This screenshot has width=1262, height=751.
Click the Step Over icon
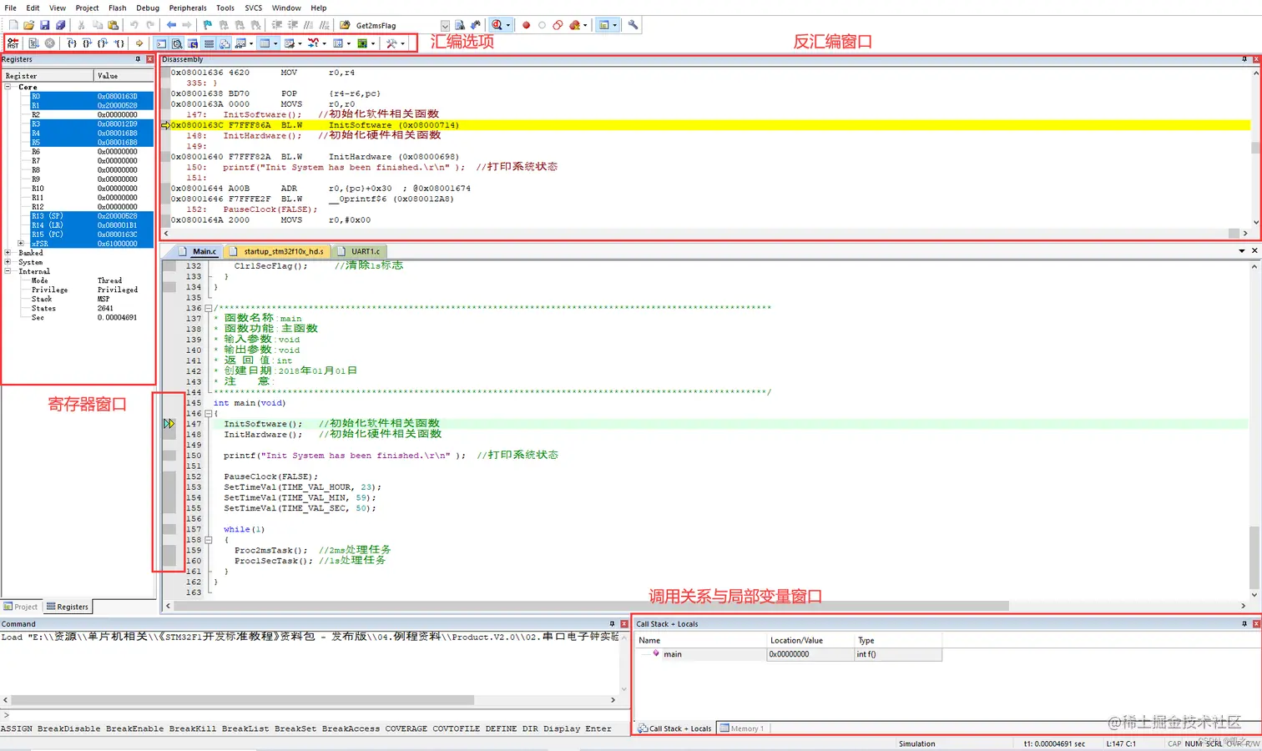pyautogui.click(x=87, y=43)
